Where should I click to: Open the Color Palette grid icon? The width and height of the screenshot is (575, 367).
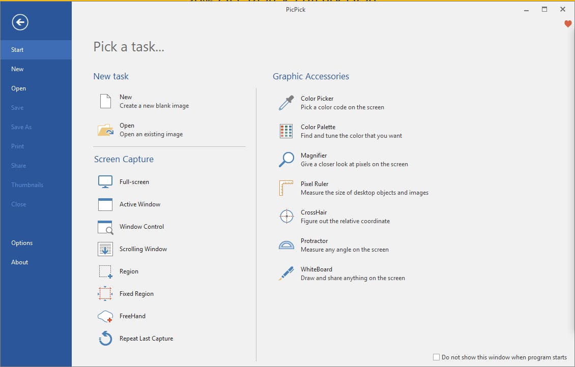point(286,131)
